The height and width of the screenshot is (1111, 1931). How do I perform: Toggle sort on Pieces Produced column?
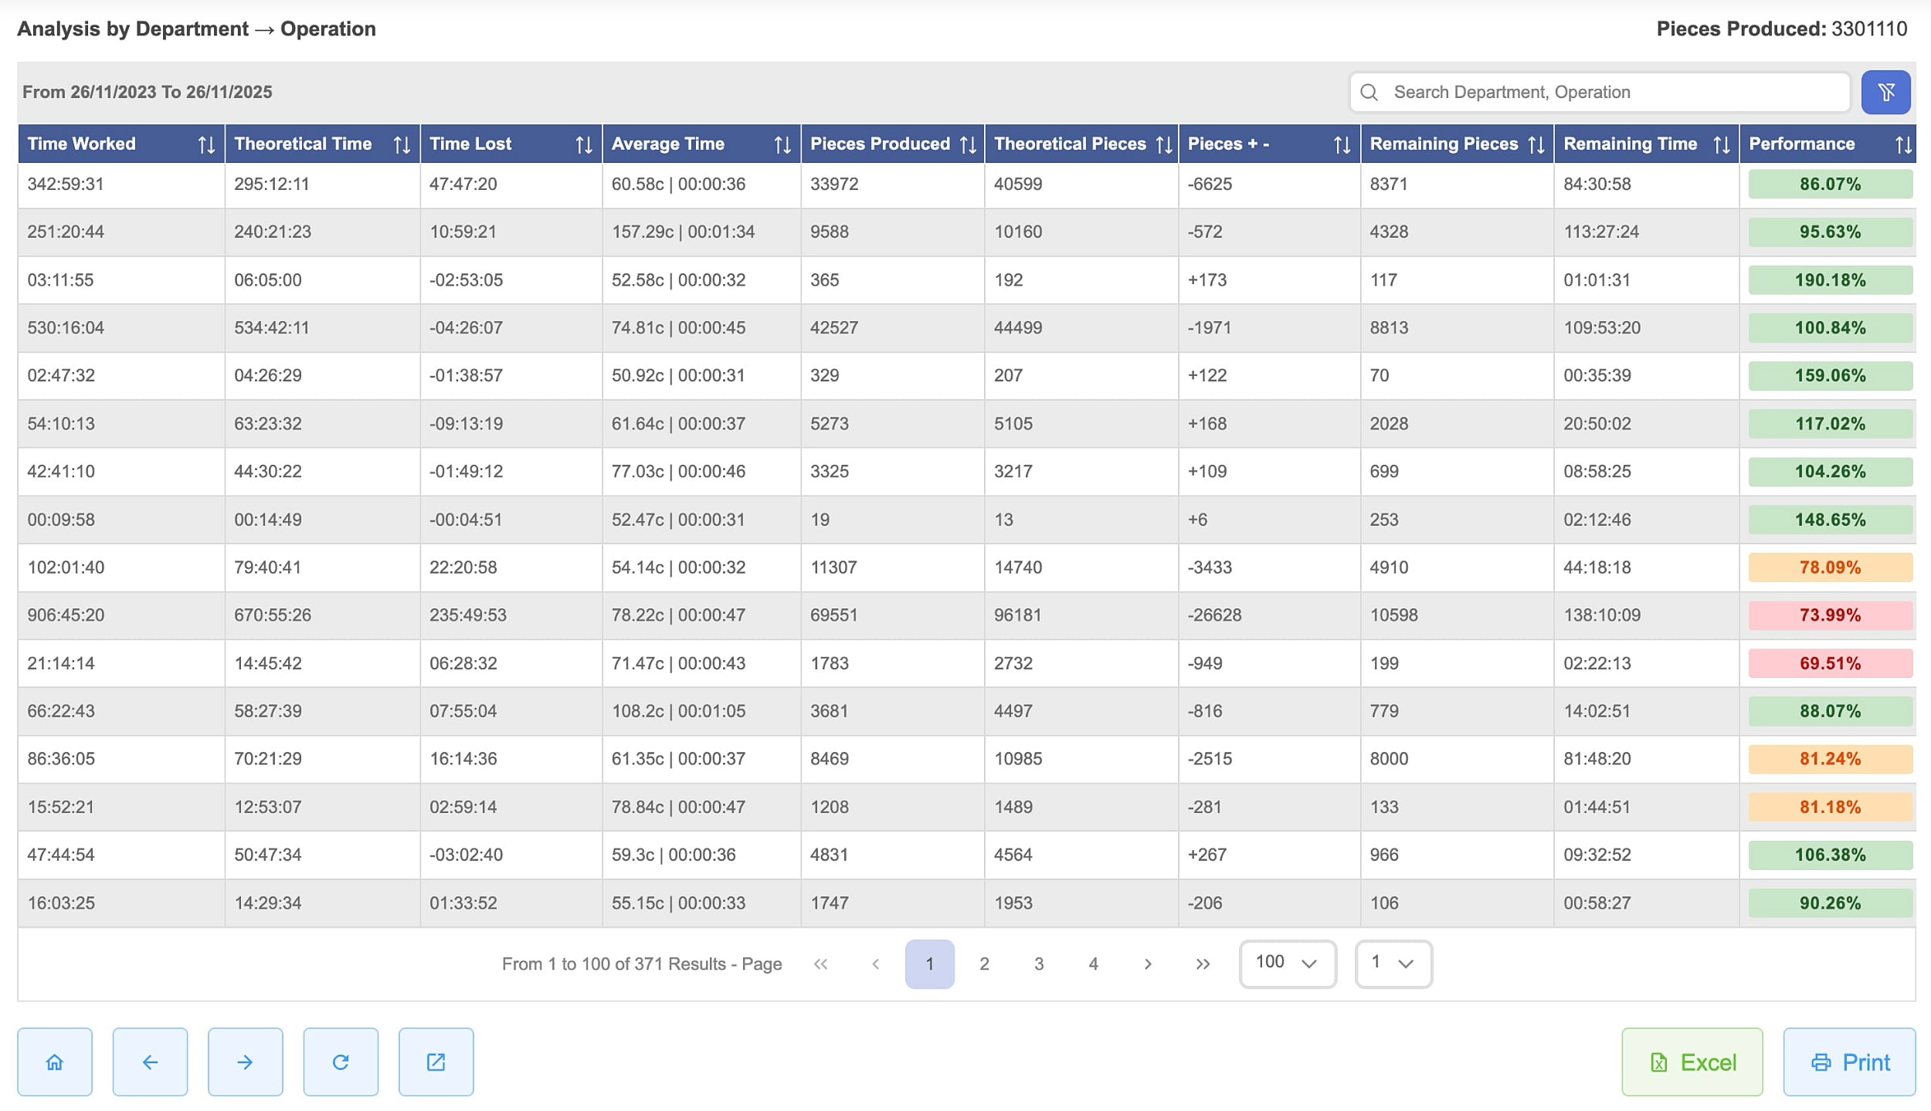pos(968,144)
